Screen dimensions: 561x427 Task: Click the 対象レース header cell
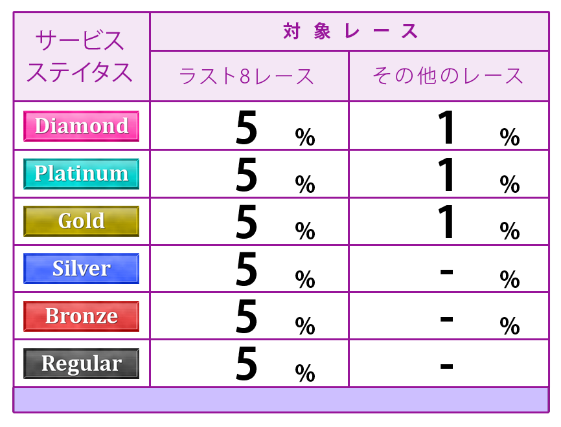[x=350, y=32]
